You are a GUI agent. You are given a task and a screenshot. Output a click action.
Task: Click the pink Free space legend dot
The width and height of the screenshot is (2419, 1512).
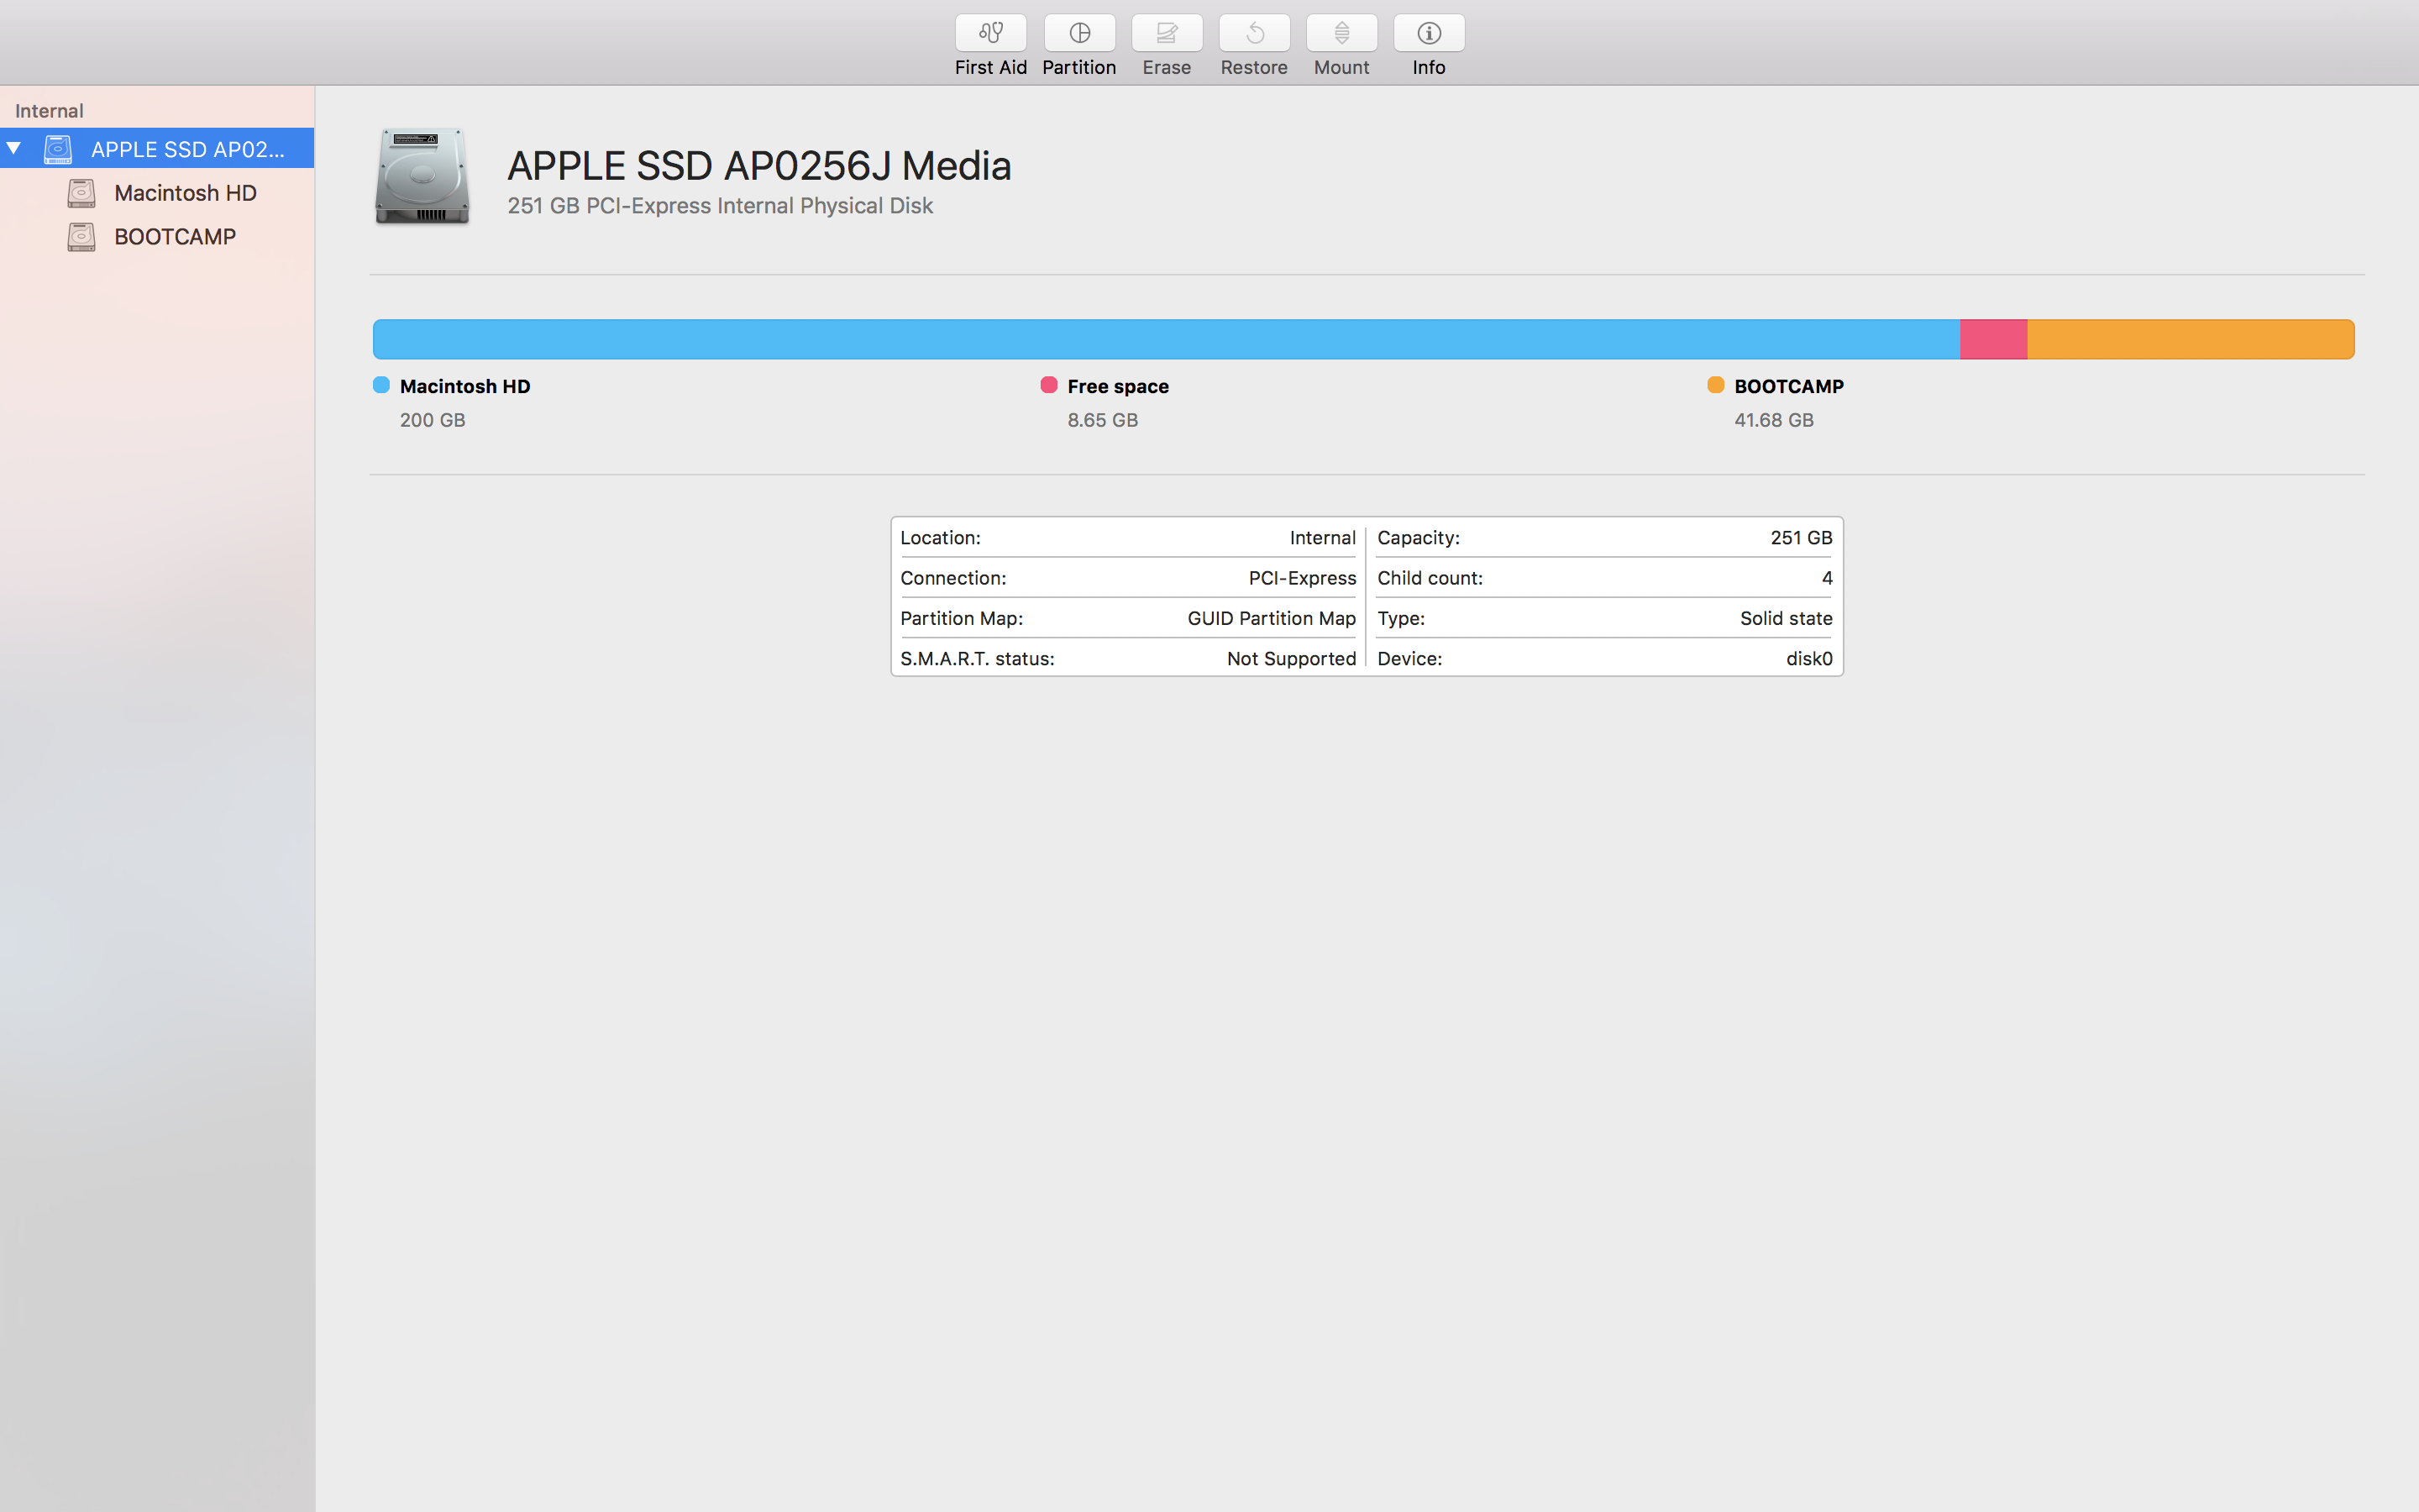pyautogui.click(x=1048, y=385)
